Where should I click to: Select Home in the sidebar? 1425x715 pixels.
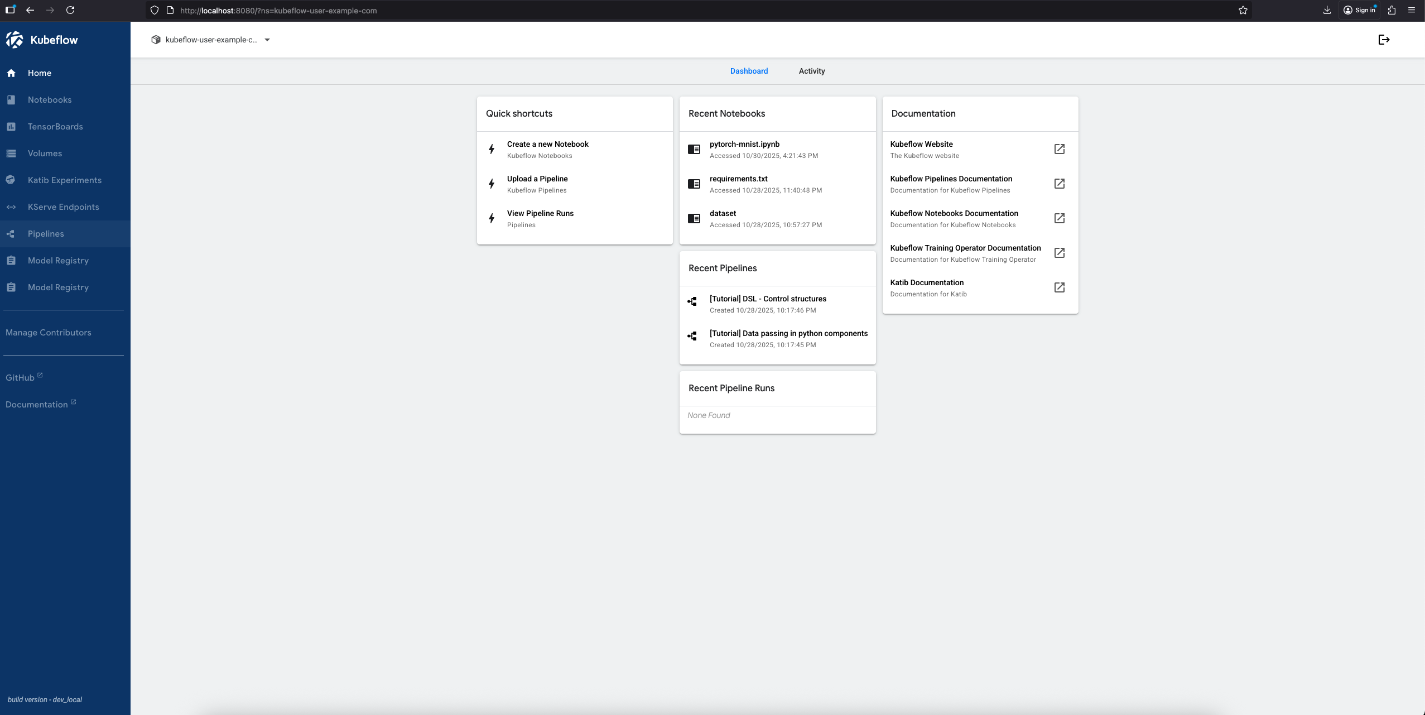pos(39,73)
